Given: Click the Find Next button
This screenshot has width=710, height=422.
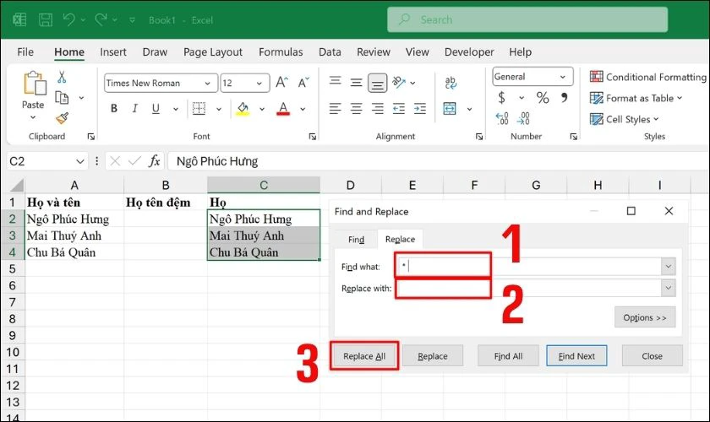Looking at the screenshot, I should pos(576,356).
